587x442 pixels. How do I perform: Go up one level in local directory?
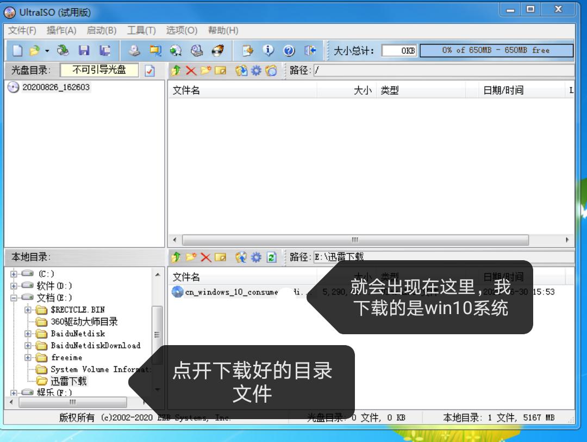pos(175,256)
